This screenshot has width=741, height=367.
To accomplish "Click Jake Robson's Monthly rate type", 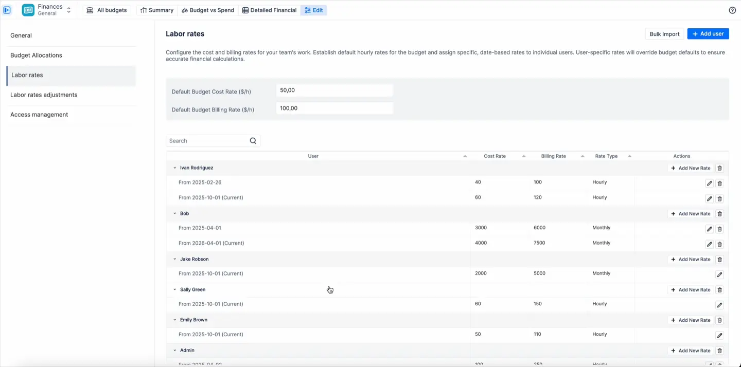I will coord(601,273).
